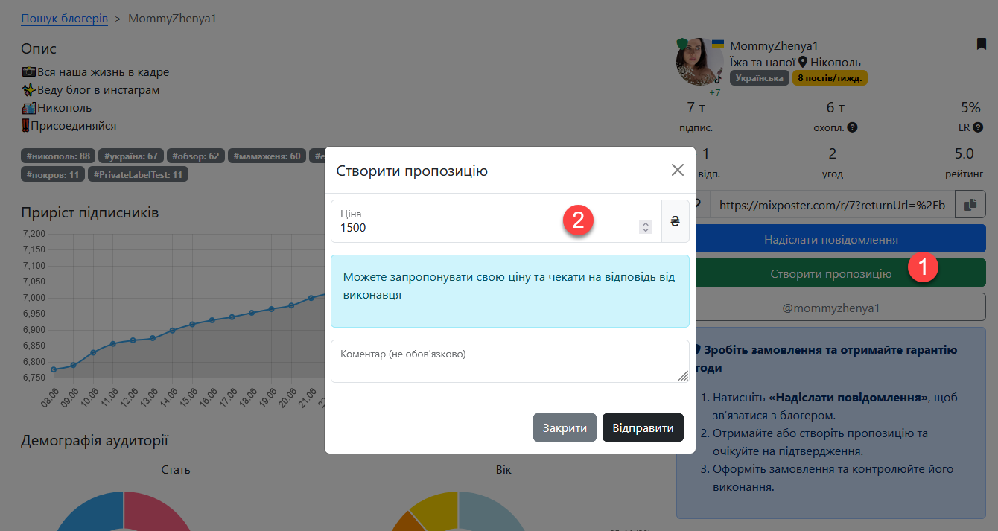The image size is (998, 531).
Task: Select the #обзор: 62 tag
Action: 196,156
